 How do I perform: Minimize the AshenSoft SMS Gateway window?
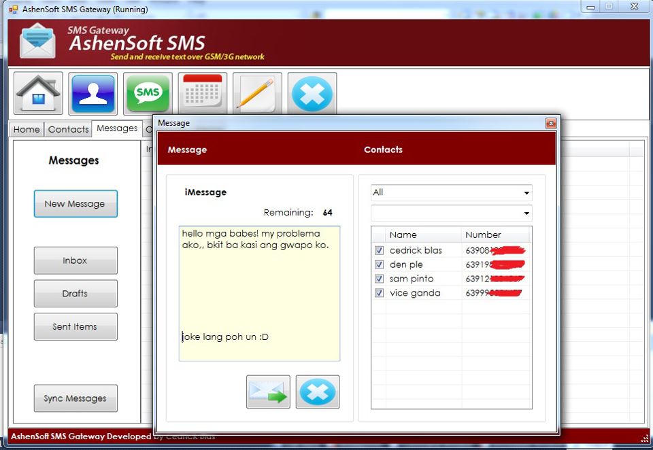point(590,7)
